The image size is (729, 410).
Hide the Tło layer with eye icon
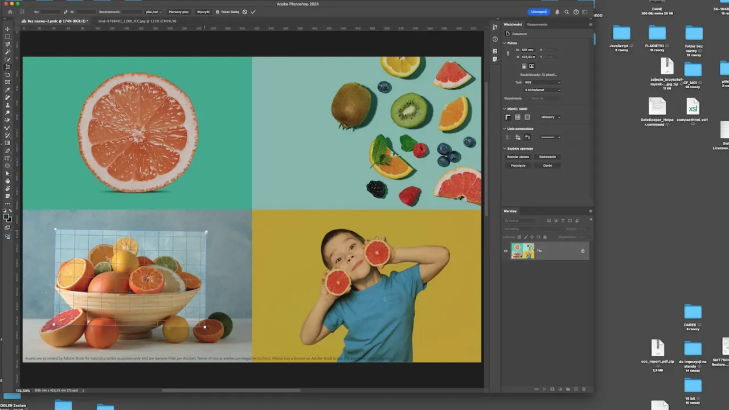(x=506, y=251)
